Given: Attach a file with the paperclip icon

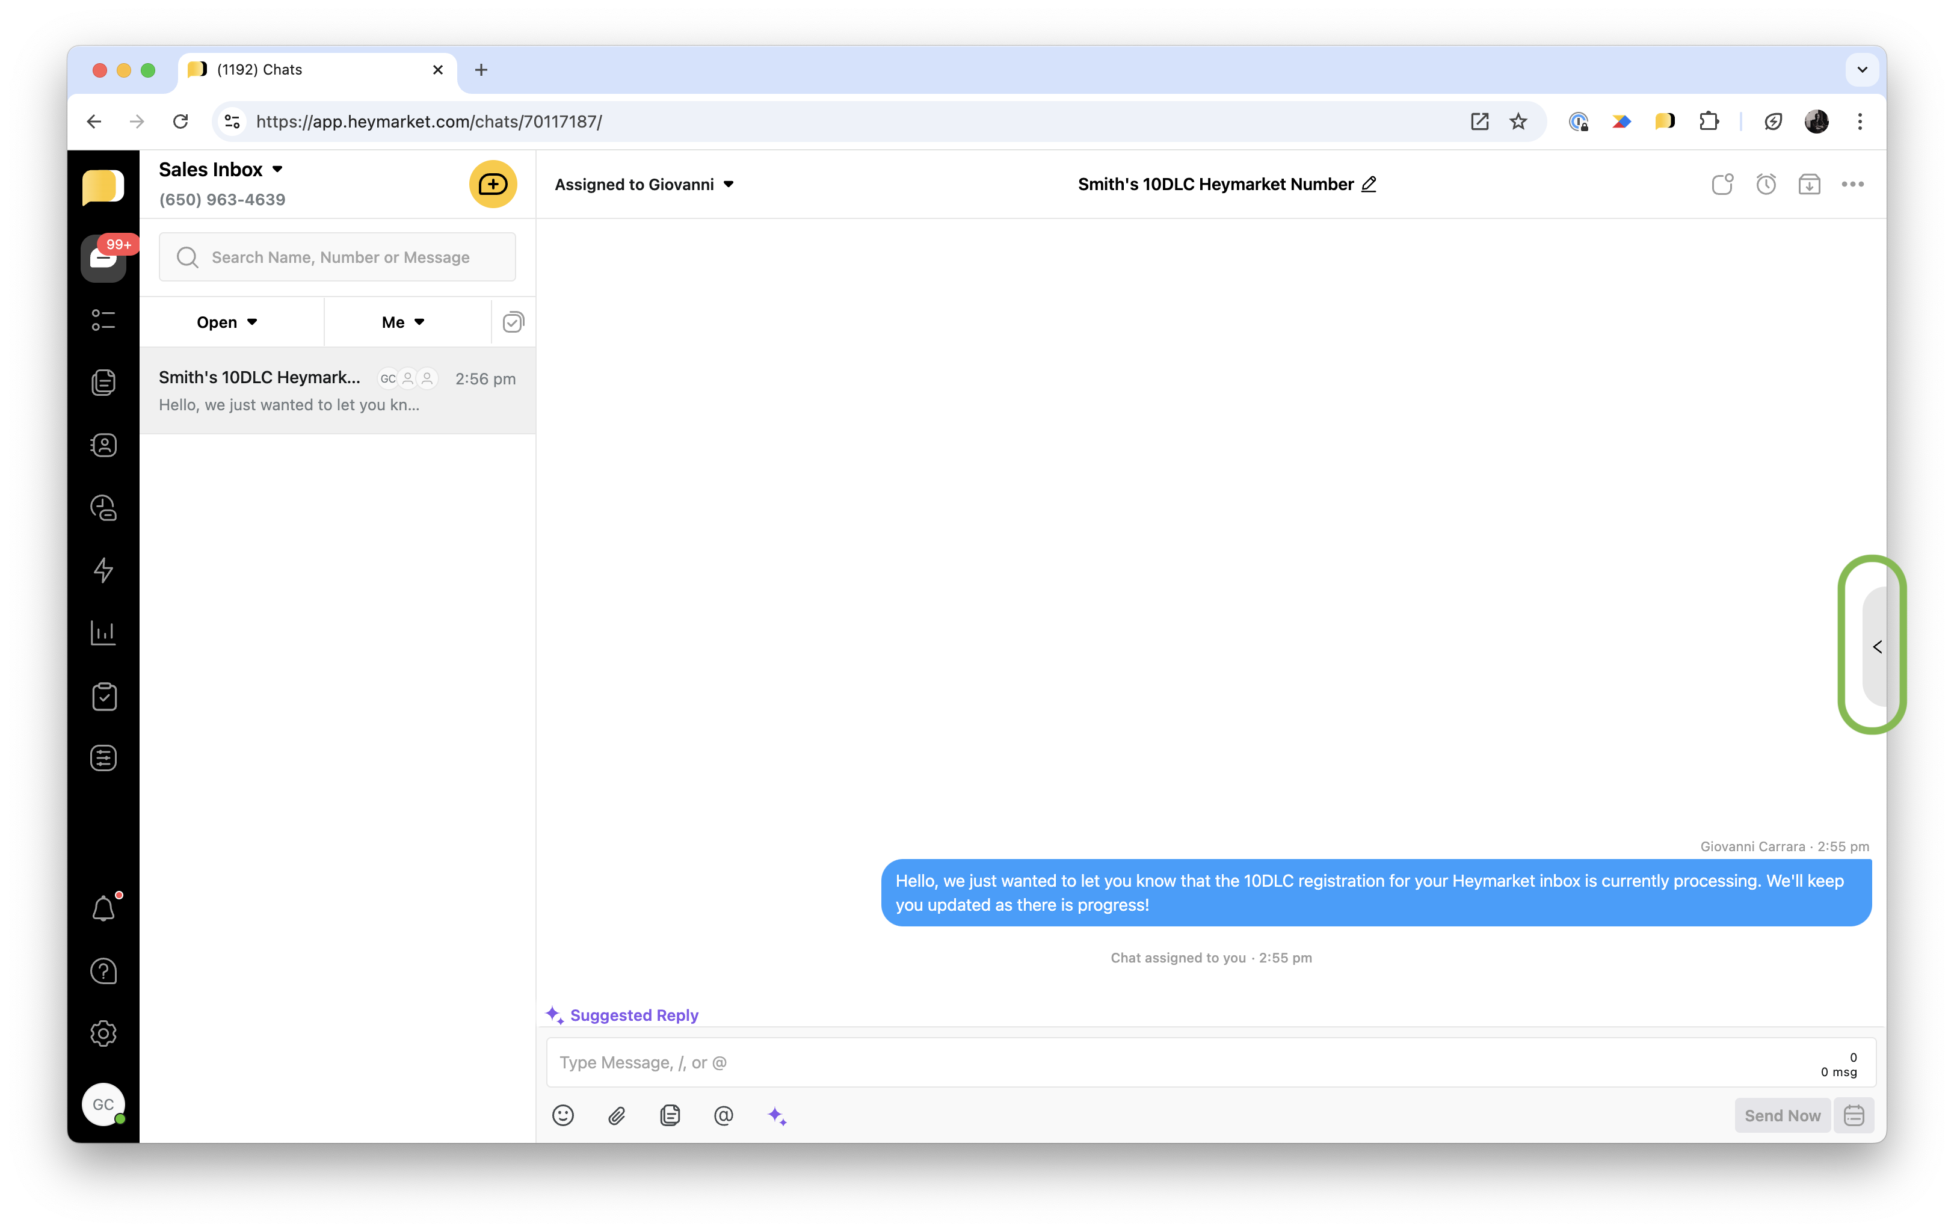Looking at the screenshot, I should click(617, 1116).
